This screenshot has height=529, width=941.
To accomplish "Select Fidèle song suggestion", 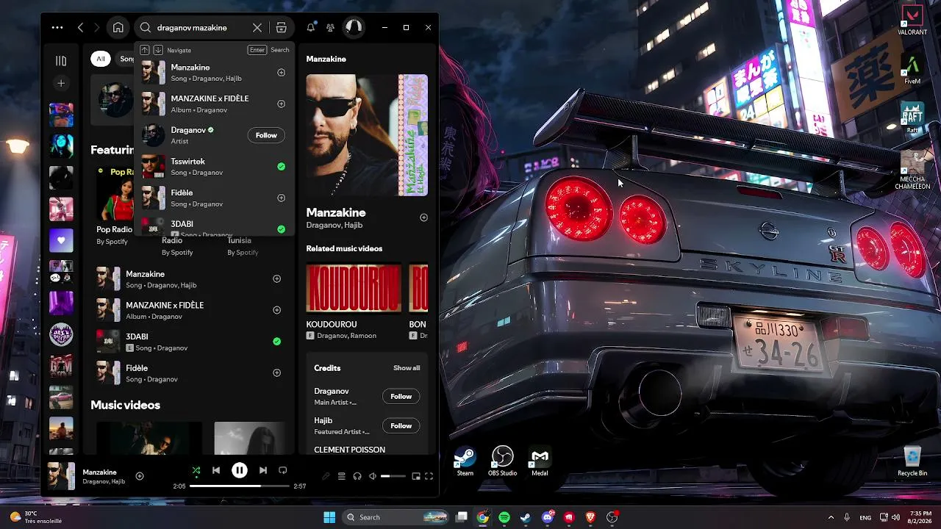I will (x=214, y=198).
